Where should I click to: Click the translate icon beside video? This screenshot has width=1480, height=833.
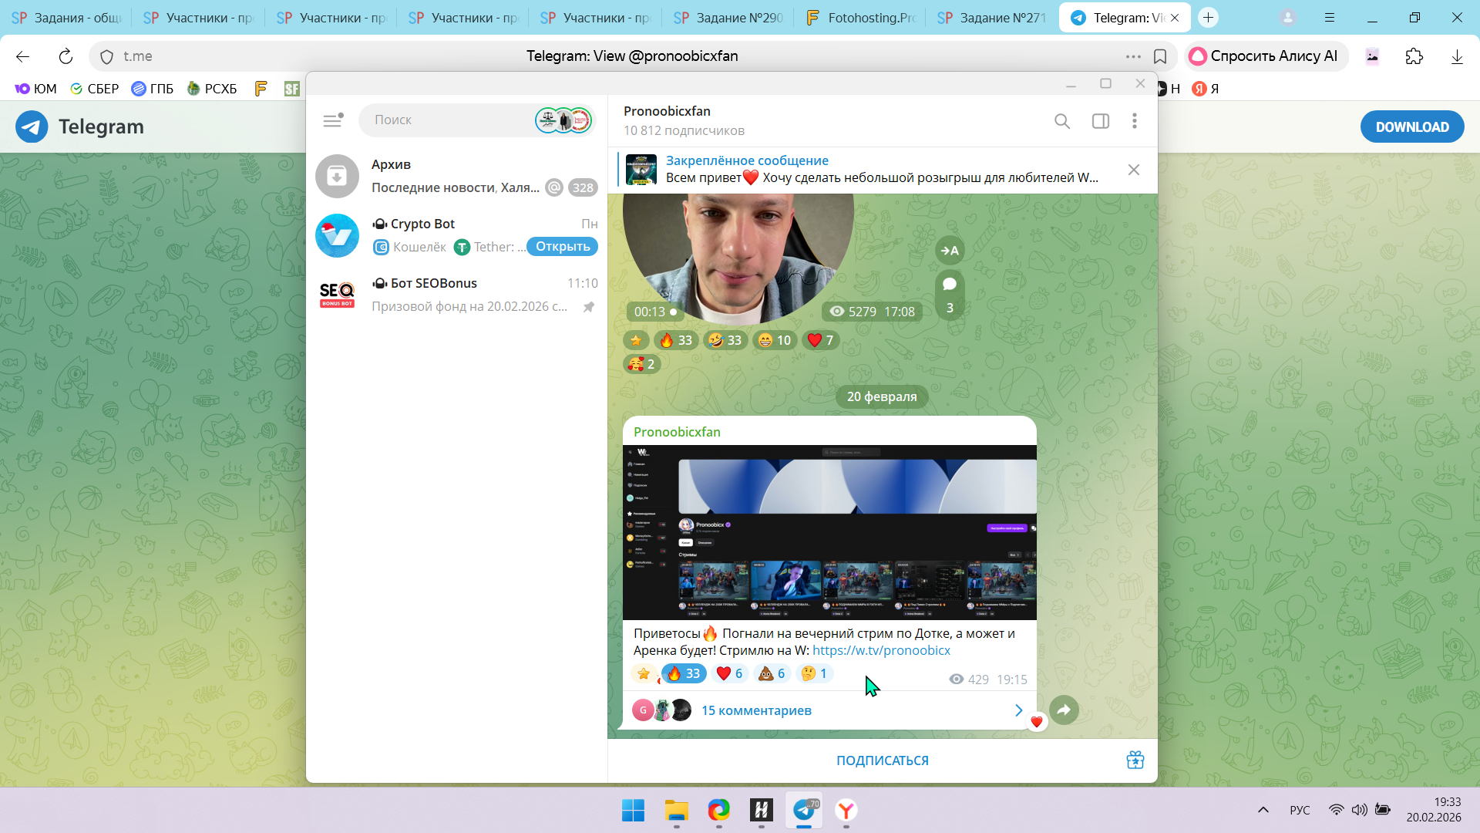pyautogui.click(x=950, y=251)
